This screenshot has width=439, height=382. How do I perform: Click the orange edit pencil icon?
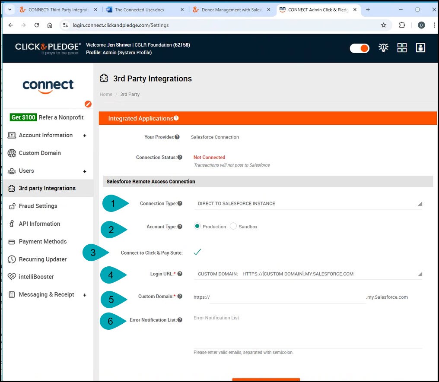[x=88, y=104]
